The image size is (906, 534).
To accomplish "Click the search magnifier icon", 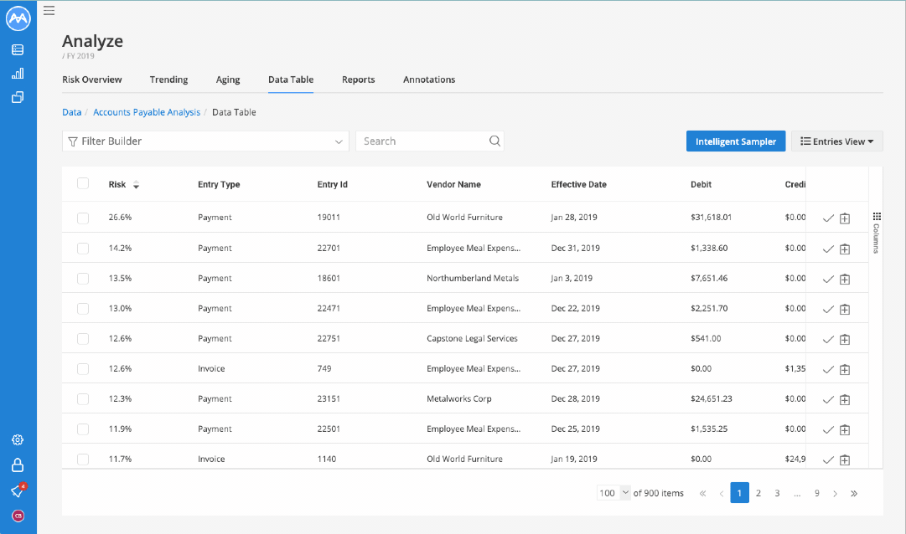I will tap(494, 141).
